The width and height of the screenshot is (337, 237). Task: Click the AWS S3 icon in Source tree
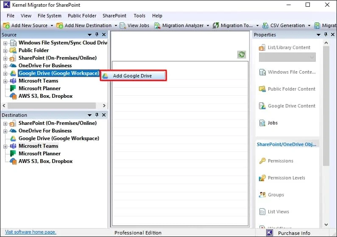click(x=13, y=96)
